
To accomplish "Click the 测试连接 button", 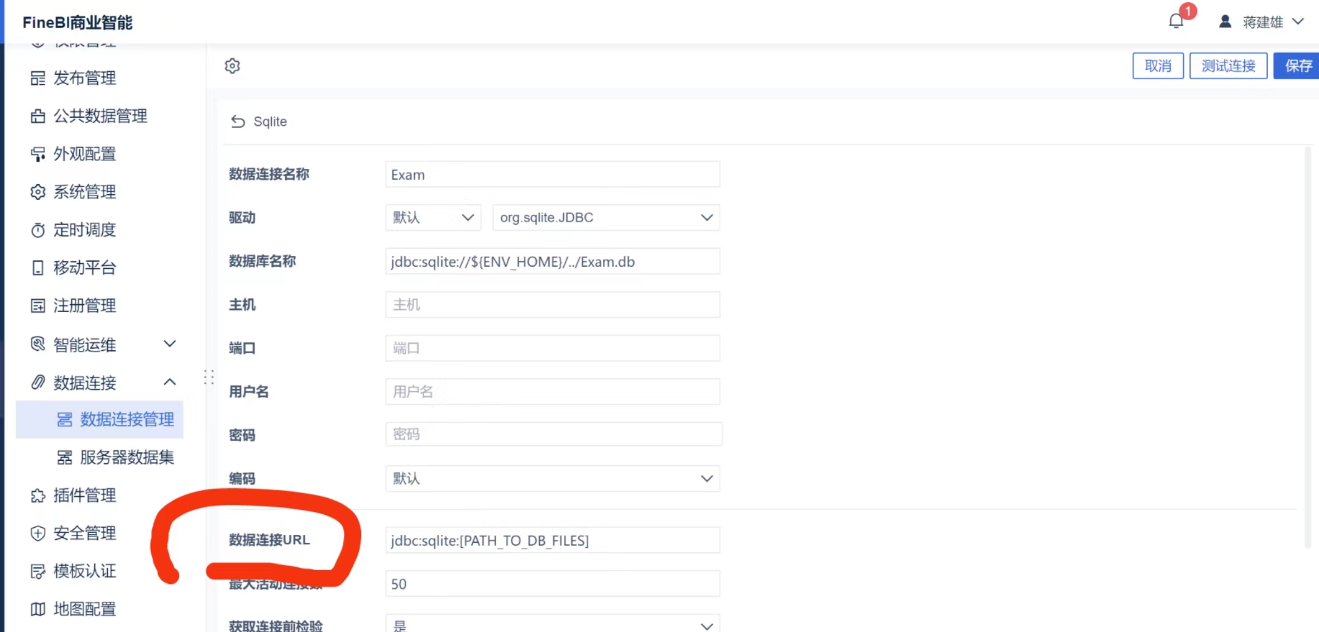I will click(x=1228, y=66).
